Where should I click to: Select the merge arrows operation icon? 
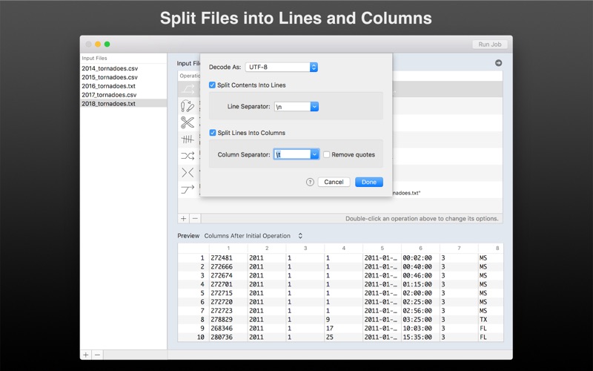point(188,173)
